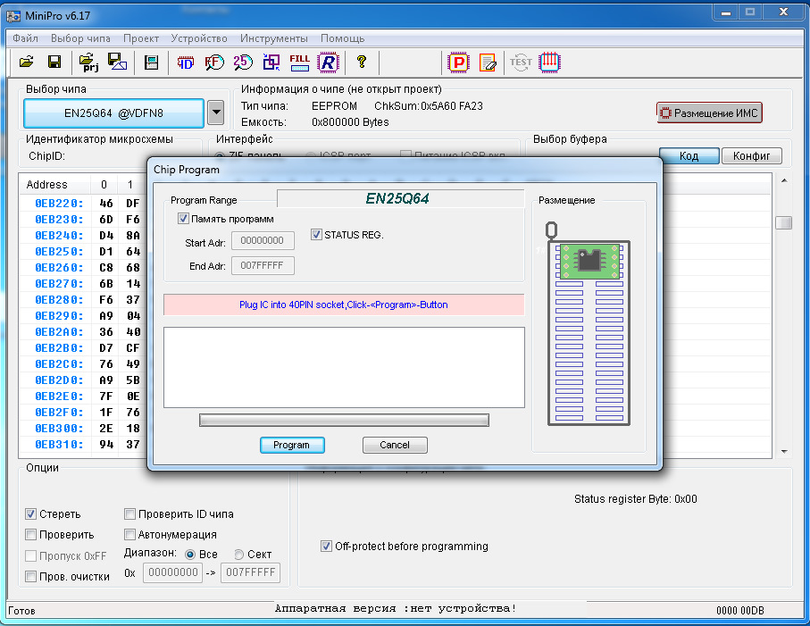Toggle Off-protect before programming checkbox

point(326,546)
